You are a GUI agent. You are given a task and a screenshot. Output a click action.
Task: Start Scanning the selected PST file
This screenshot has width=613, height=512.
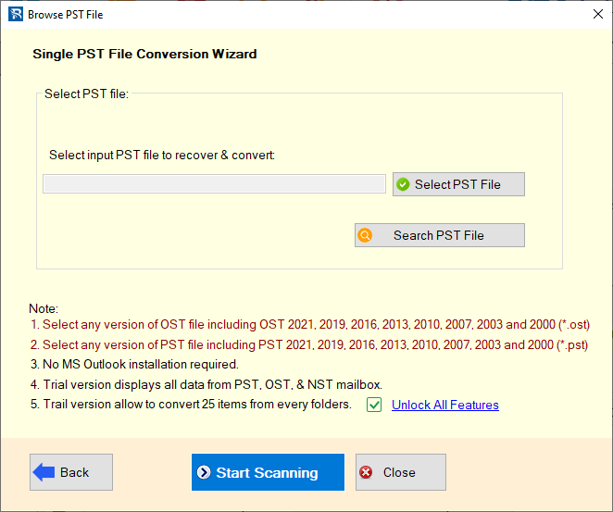click(268, 472)
